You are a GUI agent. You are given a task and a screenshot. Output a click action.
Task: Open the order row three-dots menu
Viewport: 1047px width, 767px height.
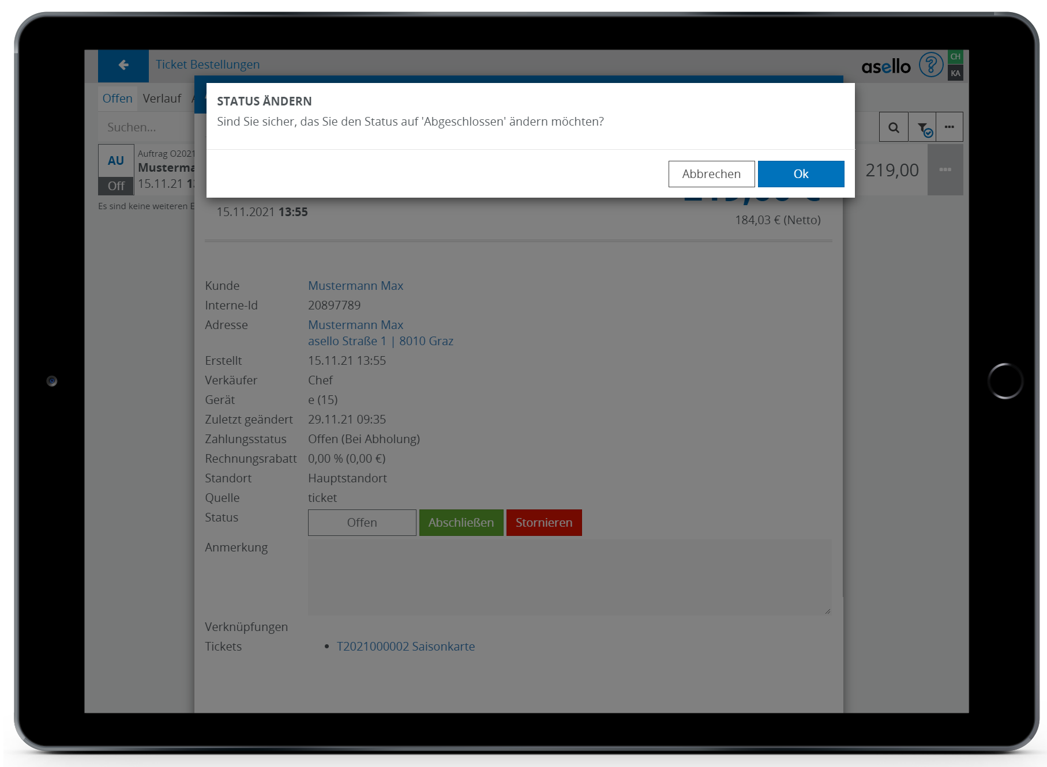[944, 170]
